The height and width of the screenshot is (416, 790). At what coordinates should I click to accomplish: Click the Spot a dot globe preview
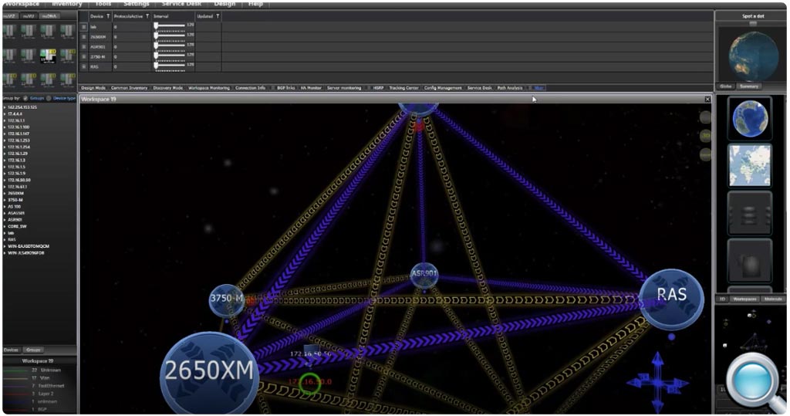[x=753, y=55]
